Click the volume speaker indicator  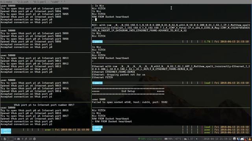click(198, 139)
